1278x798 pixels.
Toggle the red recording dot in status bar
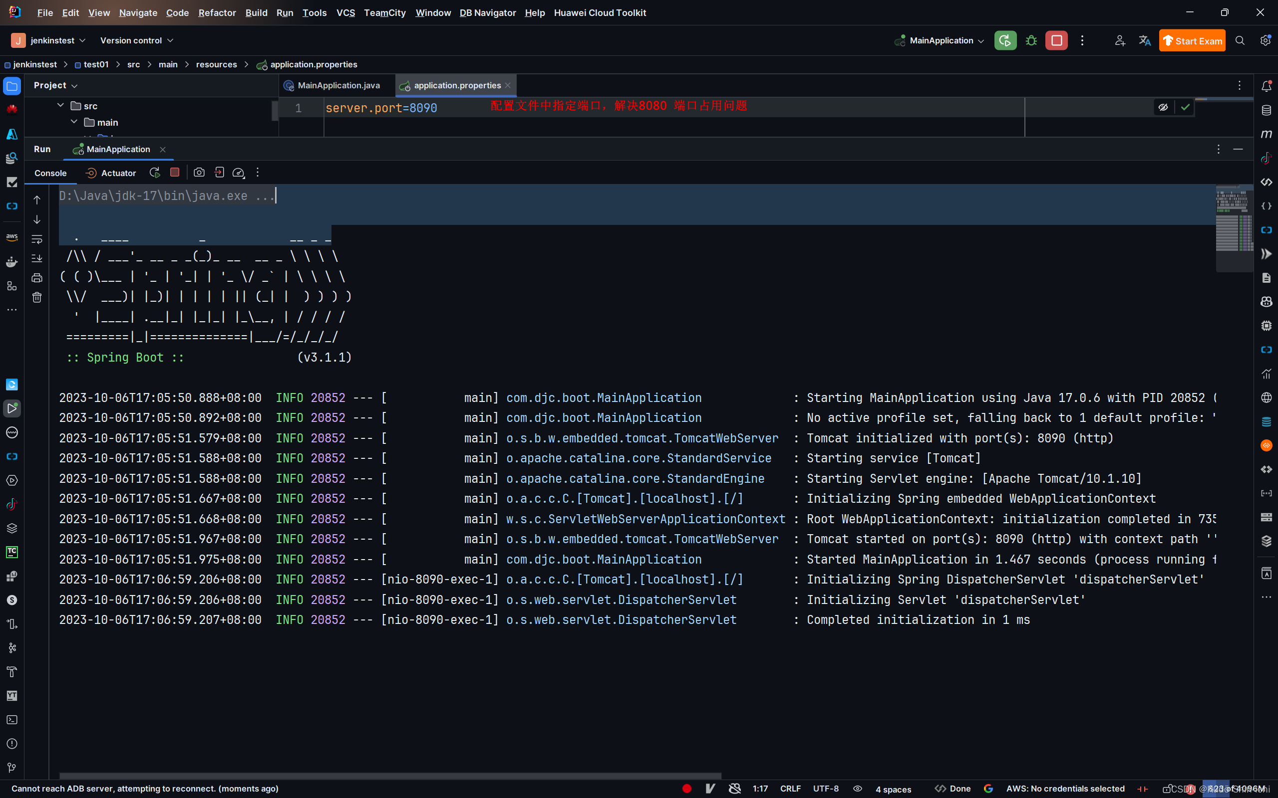pos(686,789)
